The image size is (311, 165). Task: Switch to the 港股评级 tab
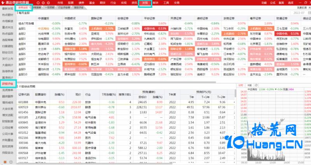click(79, 7)
